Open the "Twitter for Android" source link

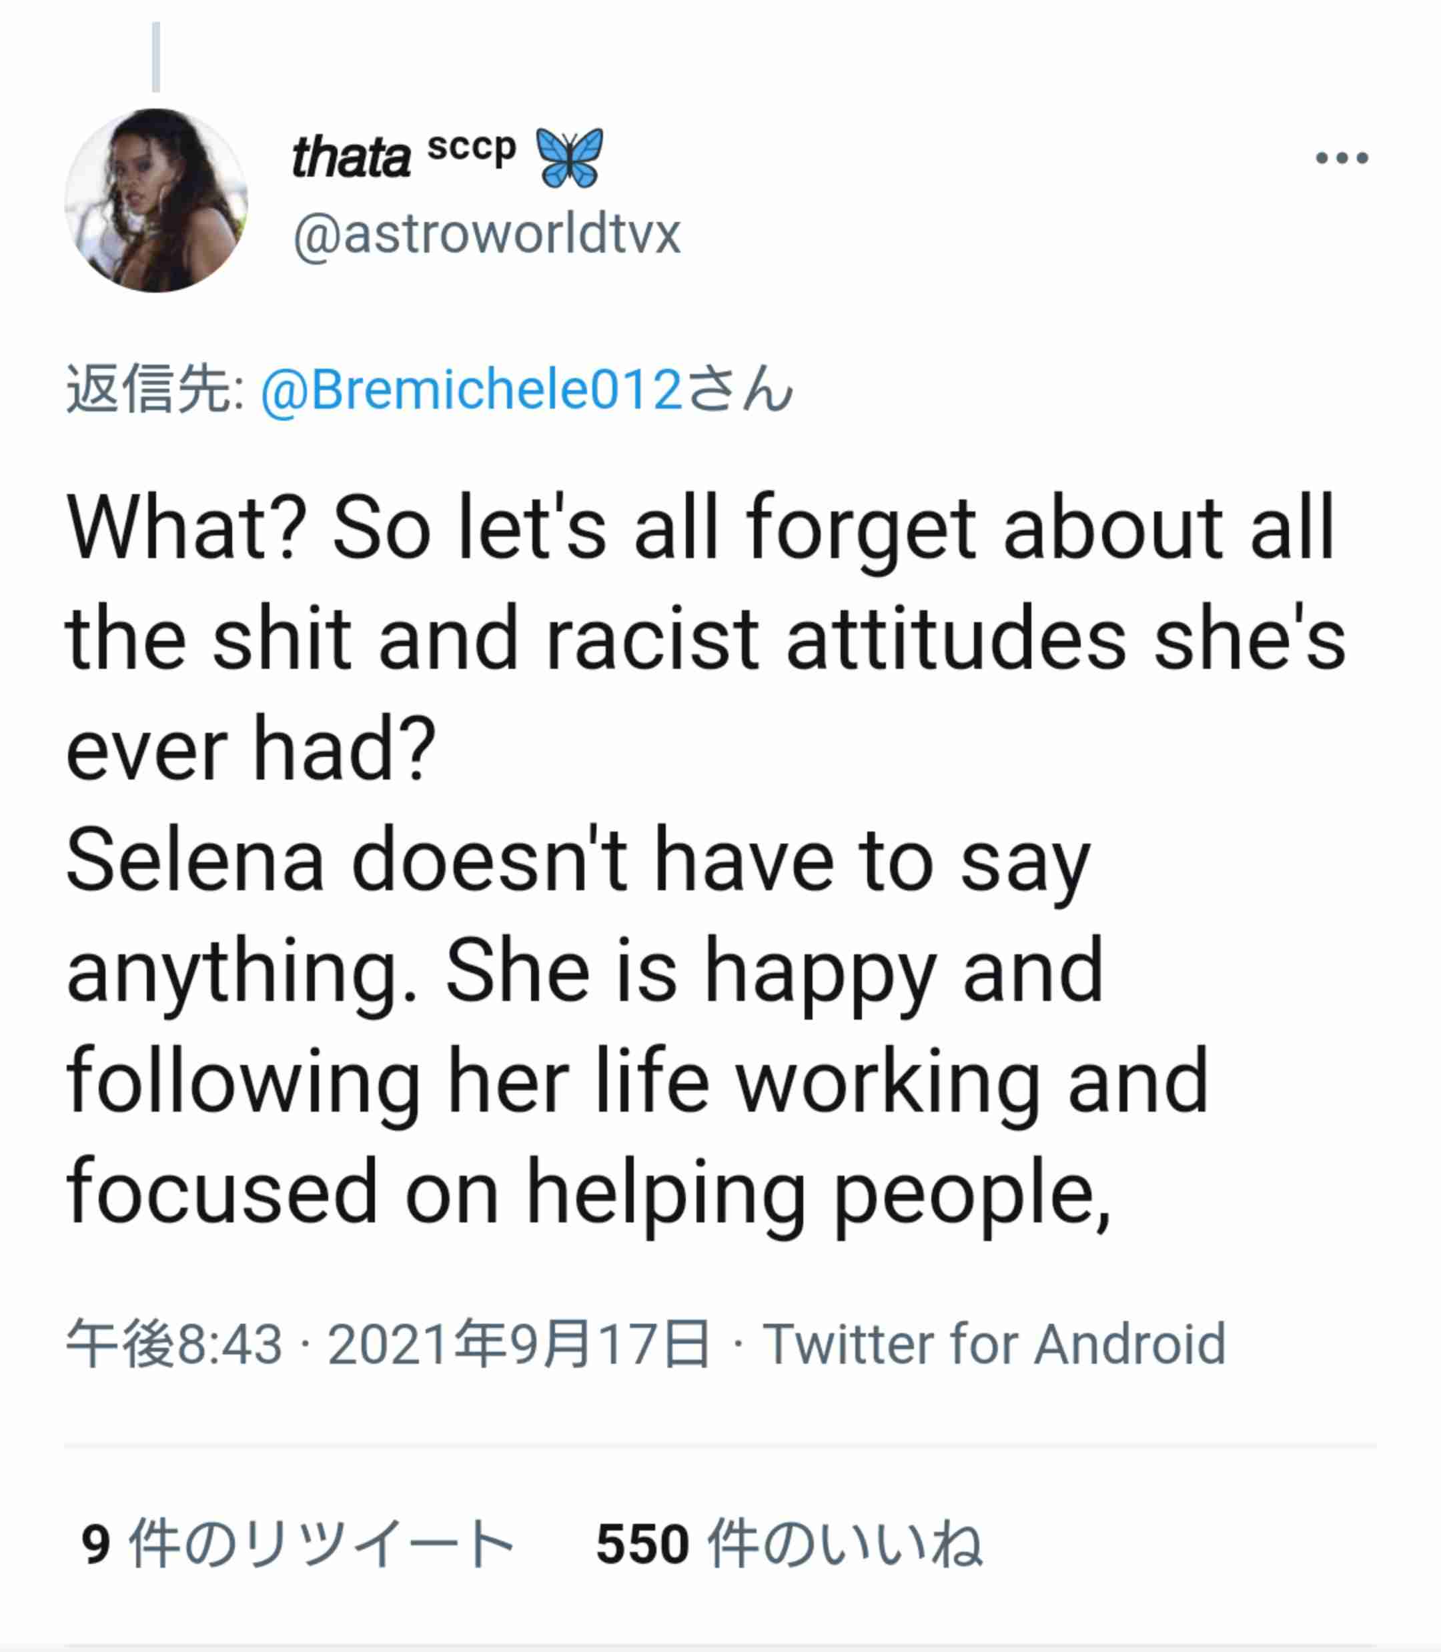coord(994,1344)
